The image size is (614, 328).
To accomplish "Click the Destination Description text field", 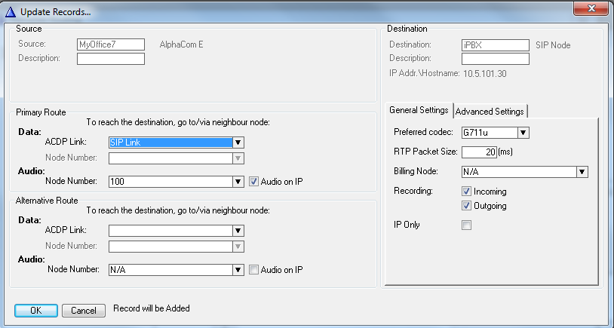I will 494,59.
